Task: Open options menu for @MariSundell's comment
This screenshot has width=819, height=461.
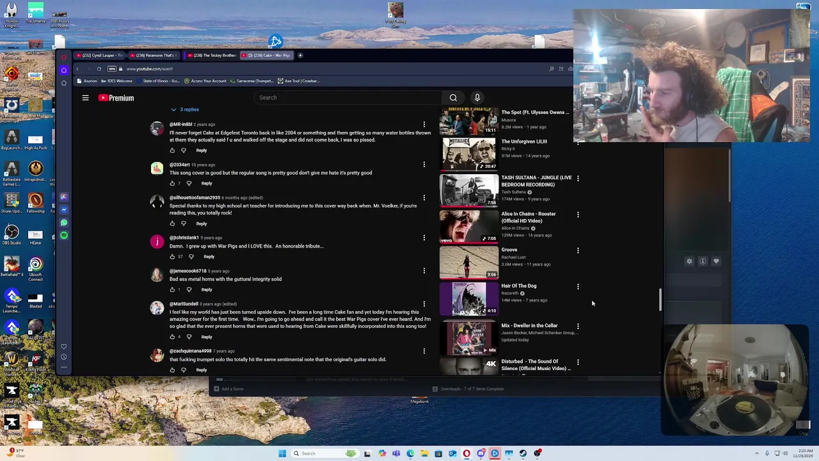Action: coord(424,304)
